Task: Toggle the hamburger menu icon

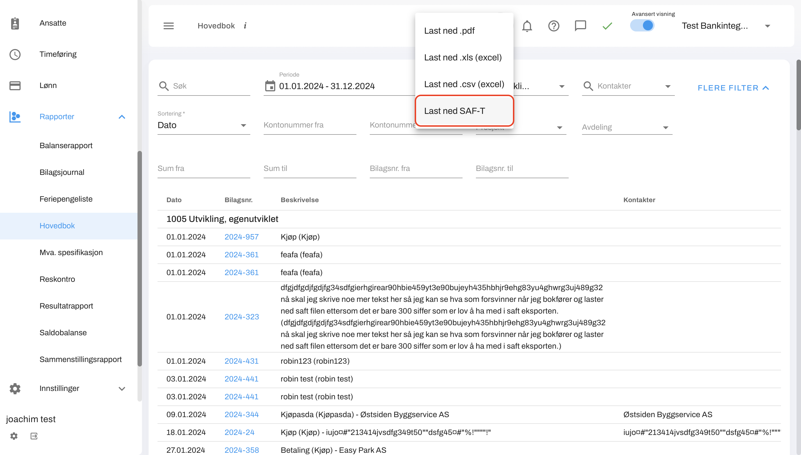Action: (169, 26)
